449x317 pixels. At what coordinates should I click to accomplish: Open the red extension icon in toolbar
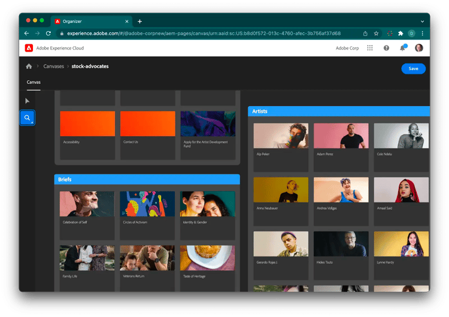click(x=390, y=34)
